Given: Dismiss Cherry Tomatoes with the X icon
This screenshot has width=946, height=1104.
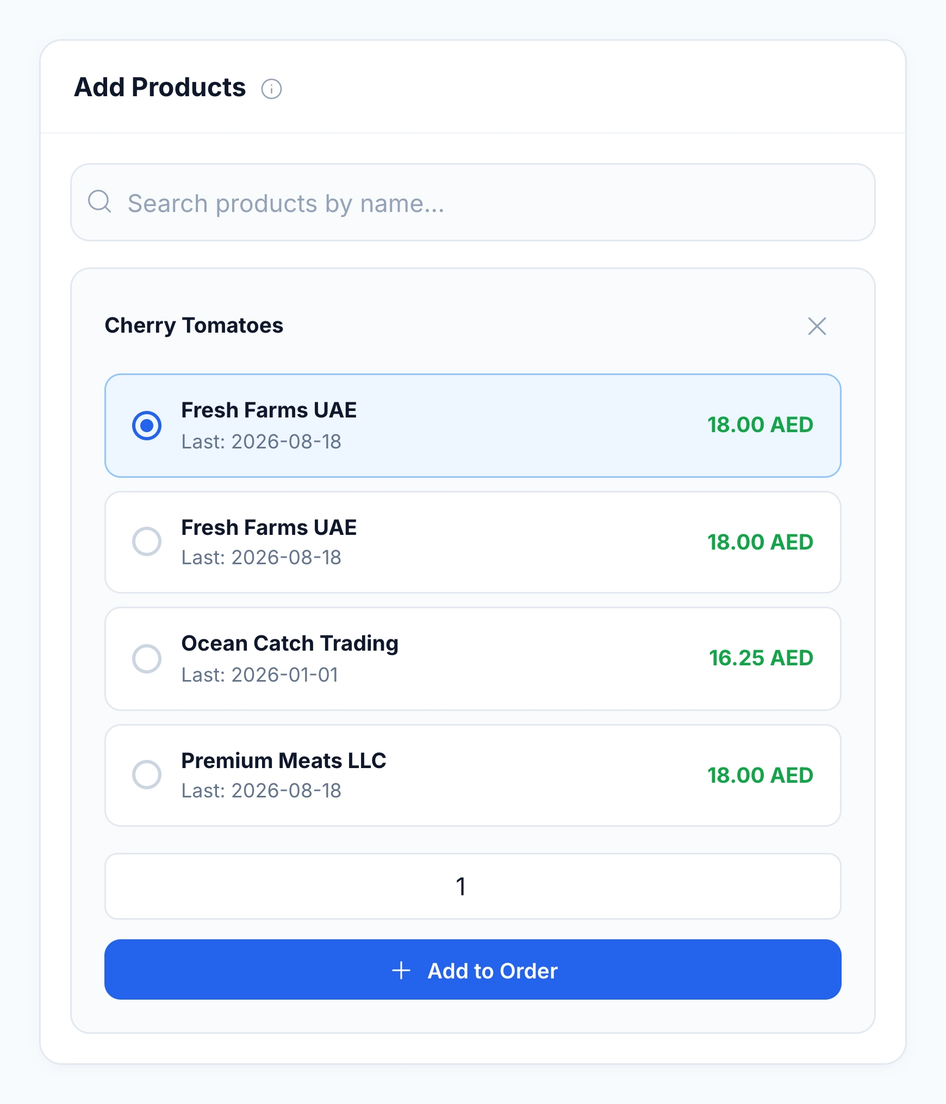Looking at the screenshot, I should (x=817, y=326).
